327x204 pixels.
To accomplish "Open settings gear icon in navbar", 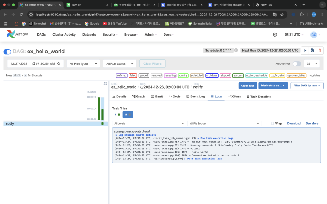I will pos(275,35).
